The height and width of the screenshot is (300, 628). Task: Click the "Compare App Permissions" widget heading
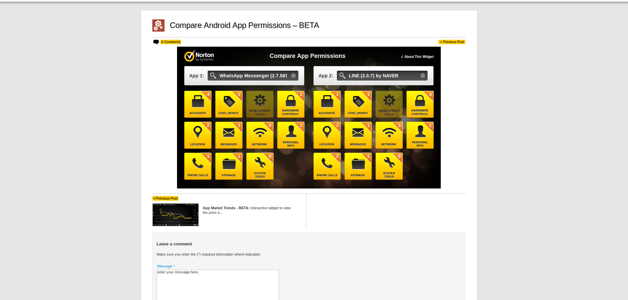coord(307,56)
